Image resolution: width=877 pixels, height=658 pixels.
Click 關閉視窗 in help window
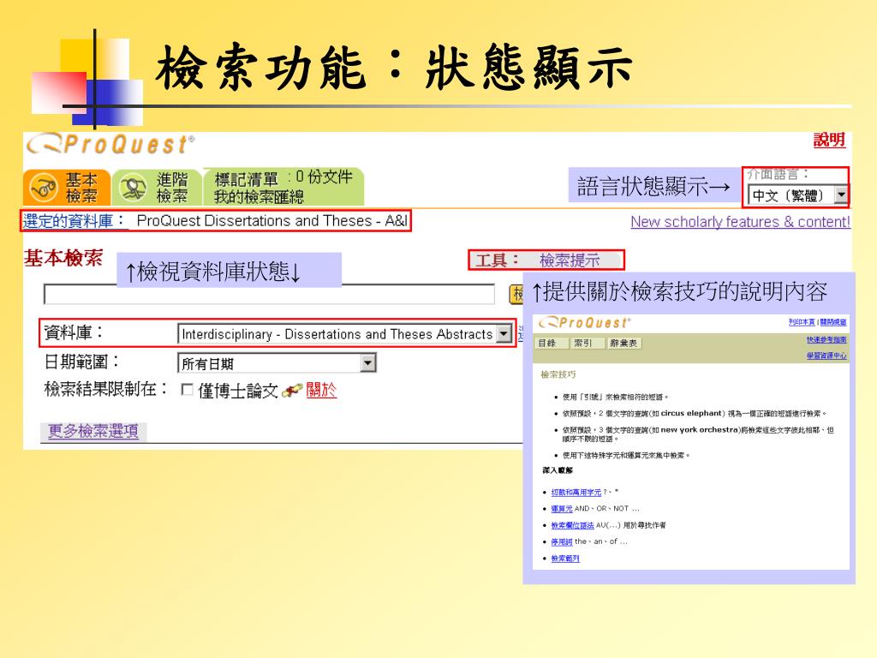832,322
